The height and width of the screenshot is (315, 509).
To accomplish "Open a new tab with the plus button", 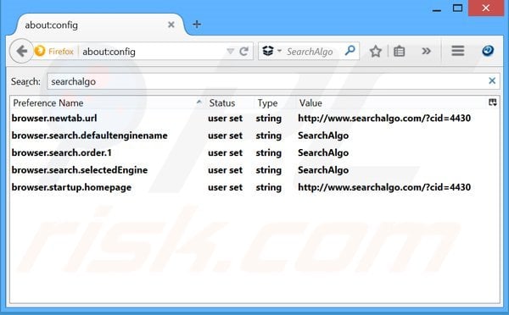I will [x=197, y=25].
